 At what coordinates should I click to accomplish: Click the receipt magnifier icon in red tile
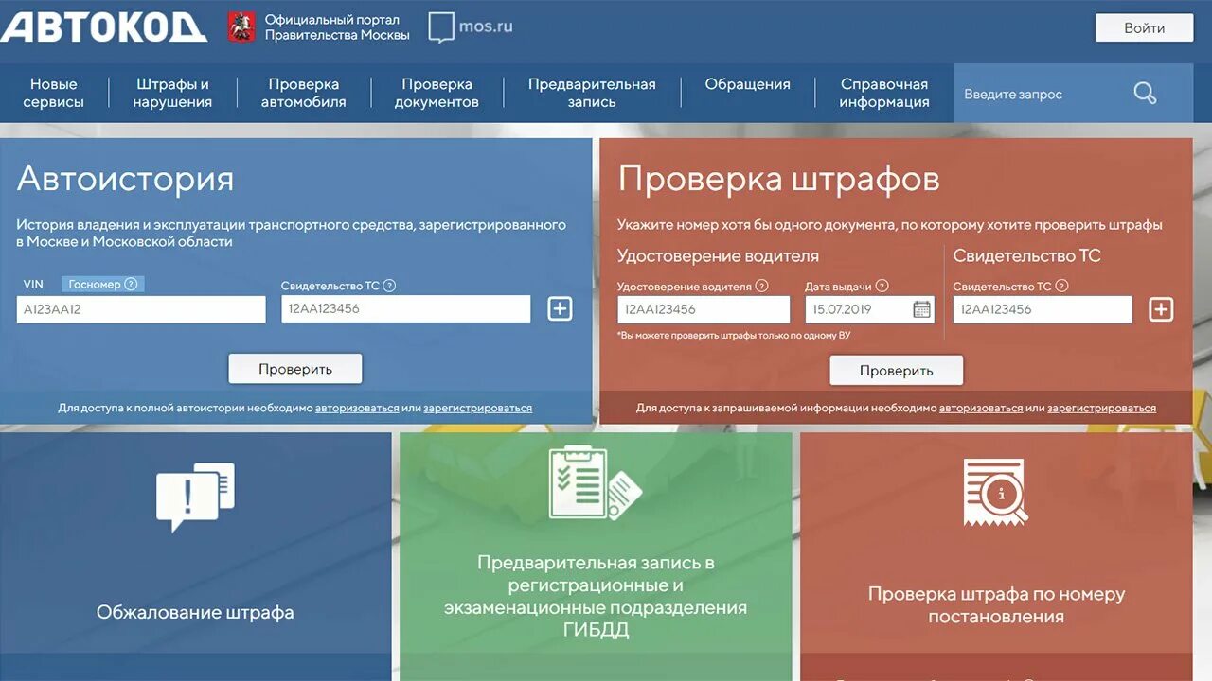(995, 493)
